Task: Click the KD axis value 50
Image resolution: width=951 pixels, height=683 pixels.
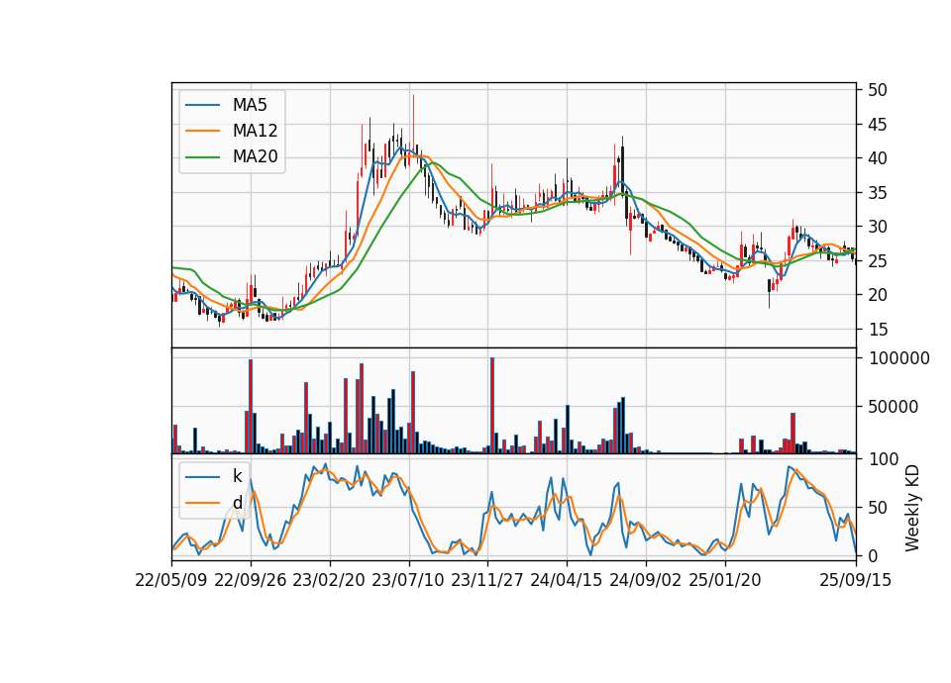Action: [878, 508]
